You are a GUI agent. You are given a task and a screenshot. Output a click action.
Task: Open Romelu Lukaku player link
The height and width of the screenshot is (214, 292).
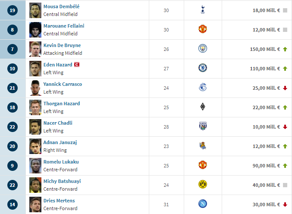(x=61, y=162)
